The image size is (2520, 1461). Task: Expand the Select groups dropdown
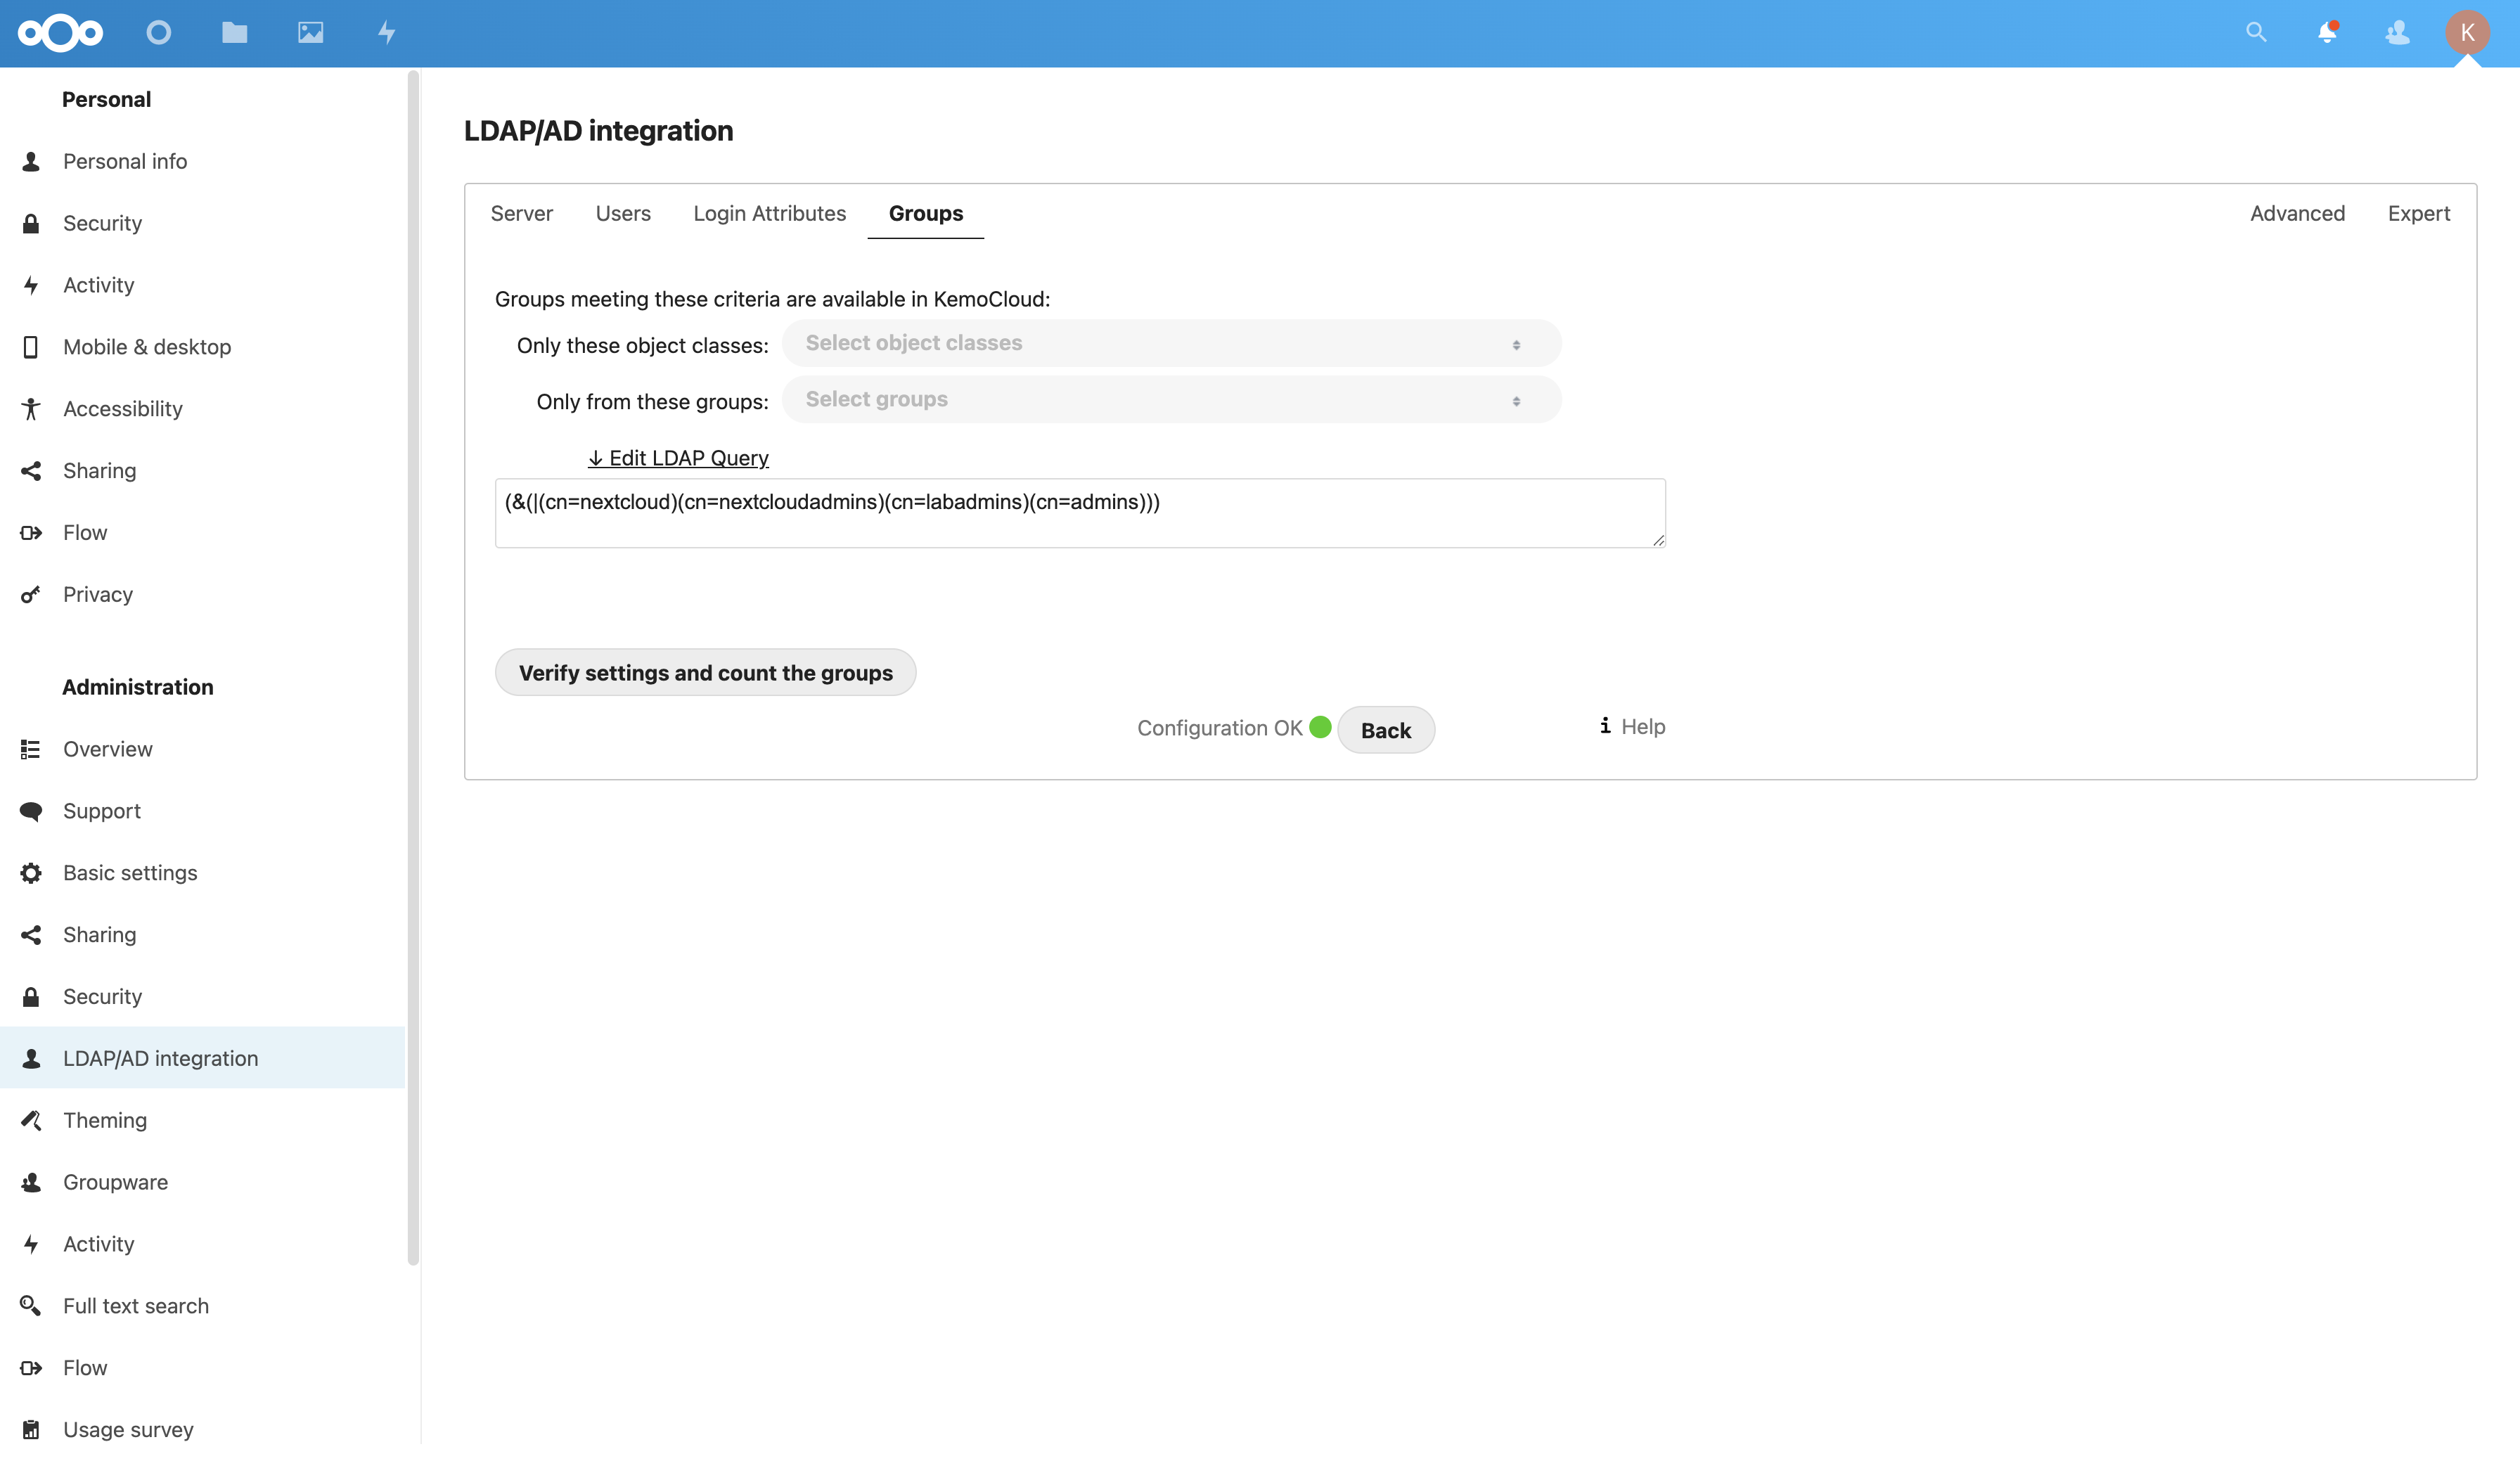(x=1170, y=400)
